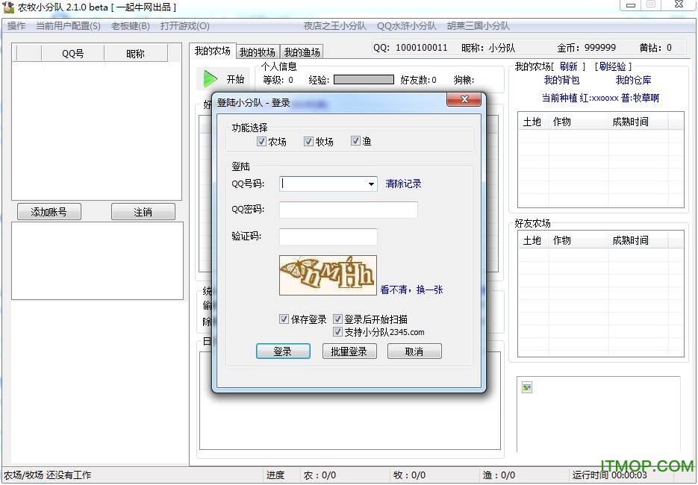The width and height of the screenshot is (698, 485).
Task: Click the 清除记录 link
Action: click(403, 184)
